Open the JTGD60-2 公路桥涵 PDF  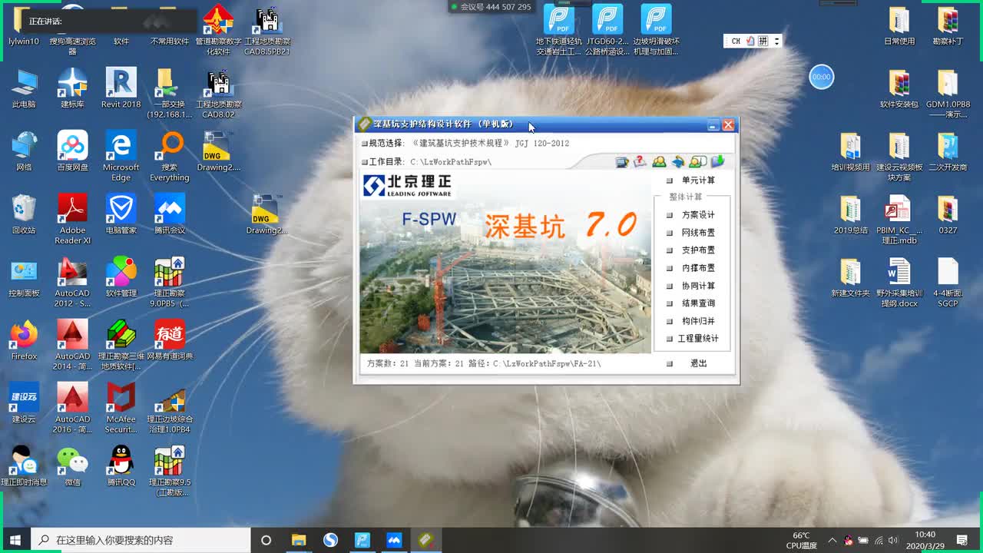click(x=607, y=30)
